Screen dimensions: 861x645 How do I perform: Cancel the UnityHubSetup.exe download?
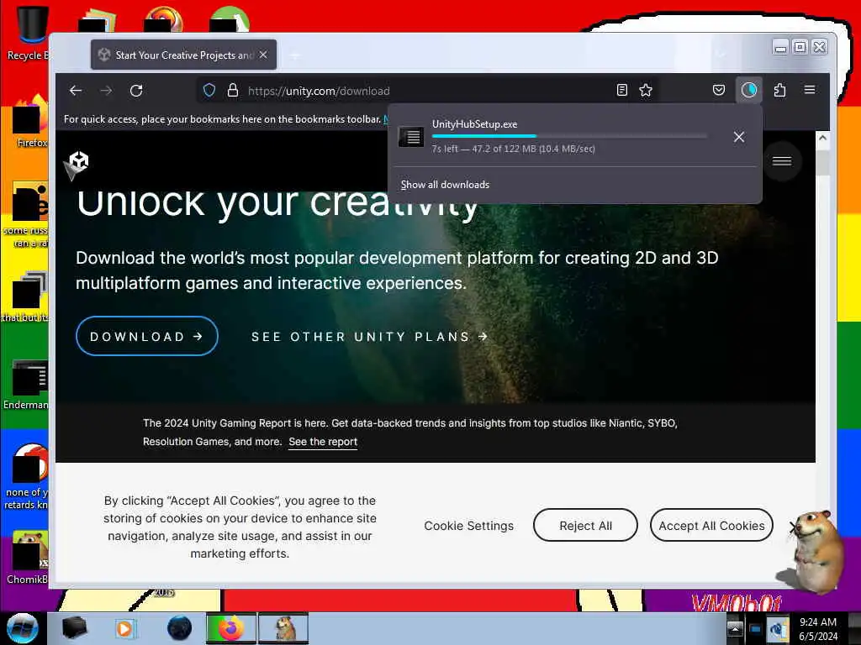(738, 137)
